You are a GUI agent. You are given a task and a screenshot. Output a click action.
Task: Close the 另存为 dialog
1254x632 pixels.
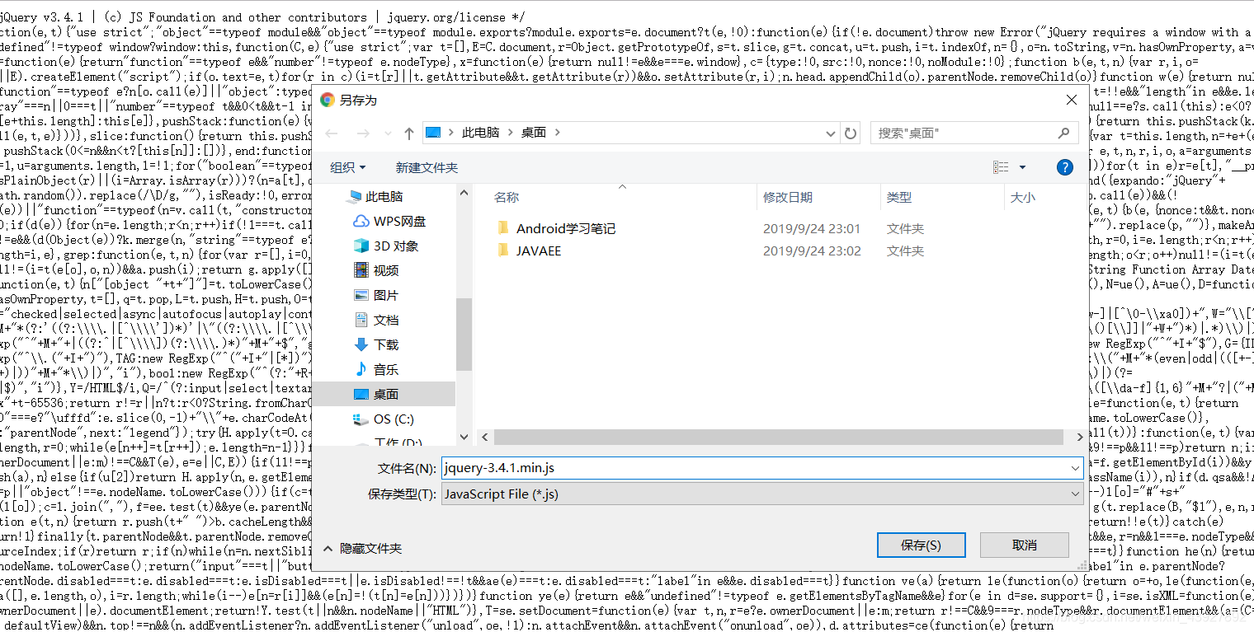1071,100
